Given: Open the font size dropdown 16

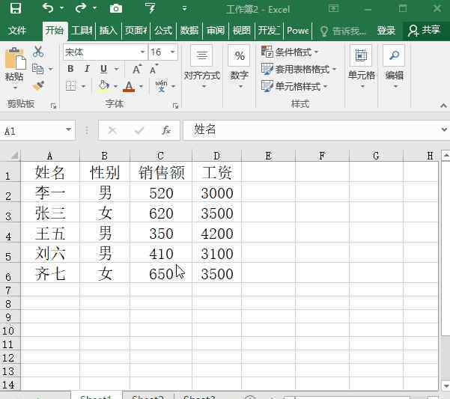Looking at the screenshot, I should coord(172,52).
